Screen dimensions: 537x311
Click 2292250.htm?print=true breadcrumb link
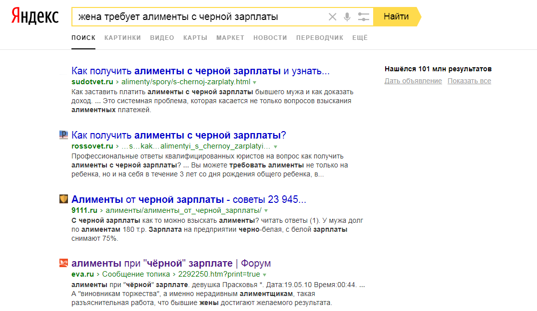pyautogui.click(x=219, y=274)
